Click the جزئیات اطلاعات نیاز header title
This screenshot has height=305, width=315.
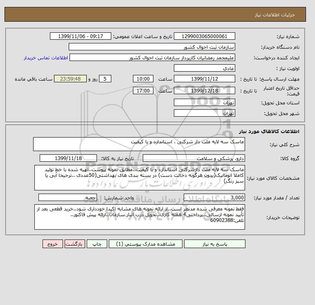(274, 15)
